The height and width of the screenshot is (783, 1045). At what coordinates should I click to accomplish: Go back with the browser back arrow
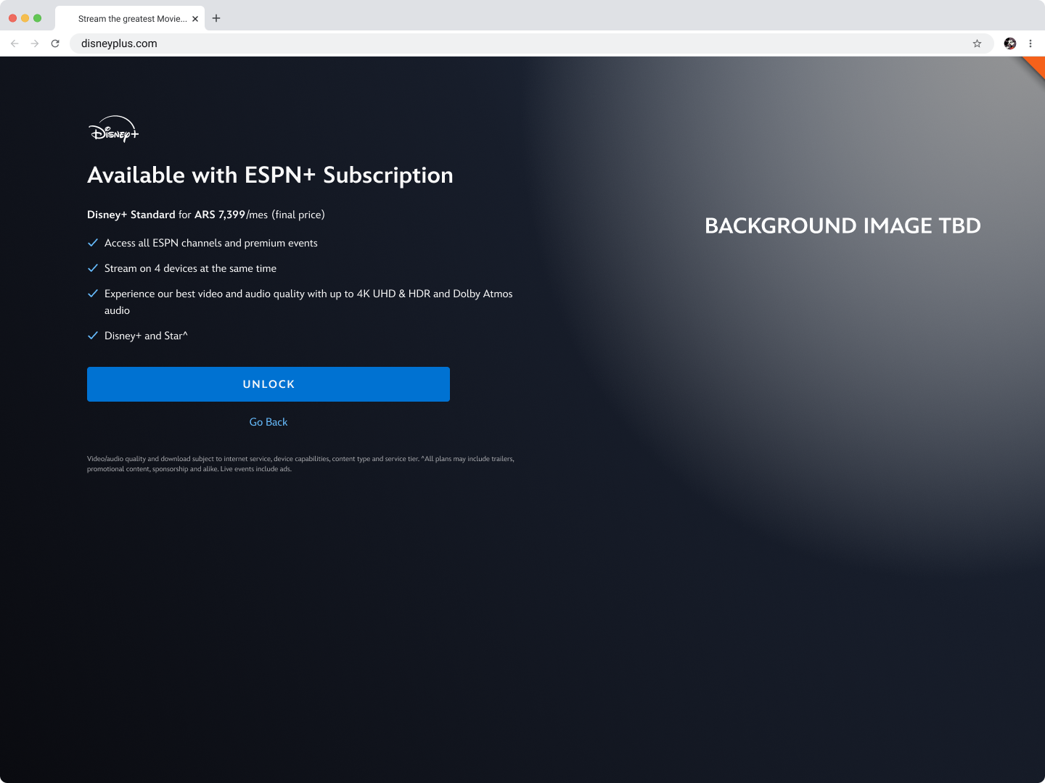(x=15, y=43)
